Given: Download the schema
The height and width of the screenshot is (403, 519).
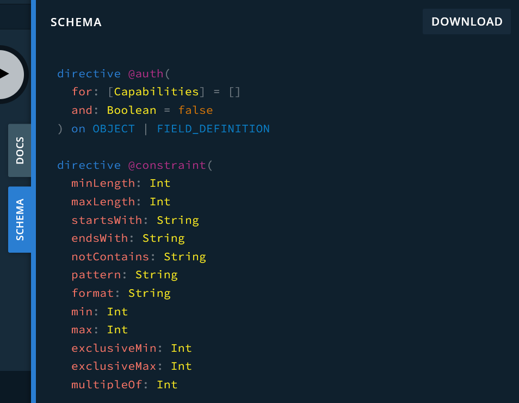Looking at the screenshot, I should [466, 22].
